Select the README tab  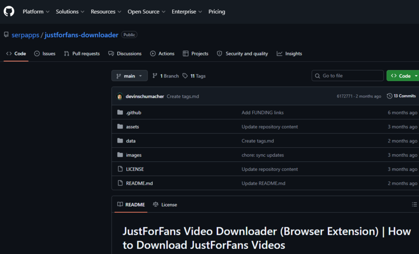tap(131, 205)
